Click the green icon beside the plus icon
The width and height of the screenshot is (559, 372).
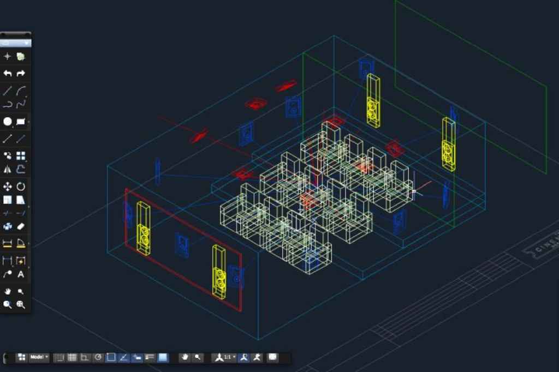tap(21, 56)
